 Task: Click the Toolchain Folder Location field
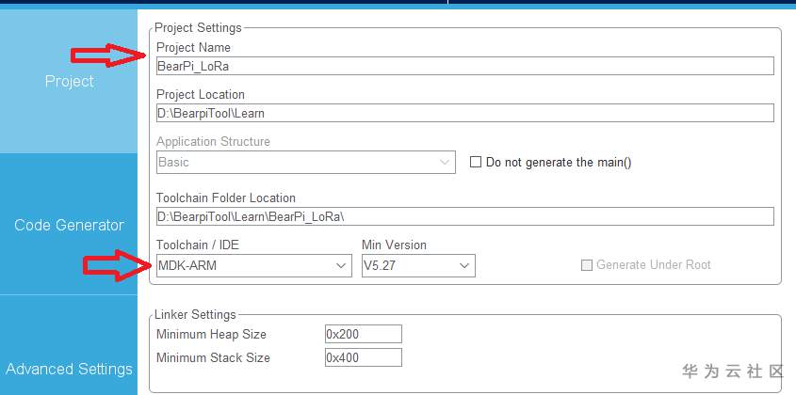[464, 216]
